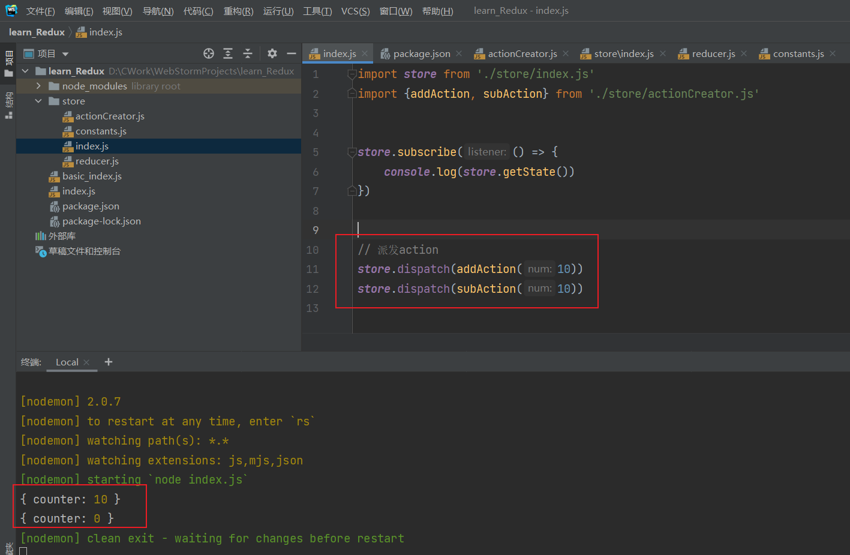Click the fold end marker at line 2
The image size is (850, 555).
click(352, 94)
